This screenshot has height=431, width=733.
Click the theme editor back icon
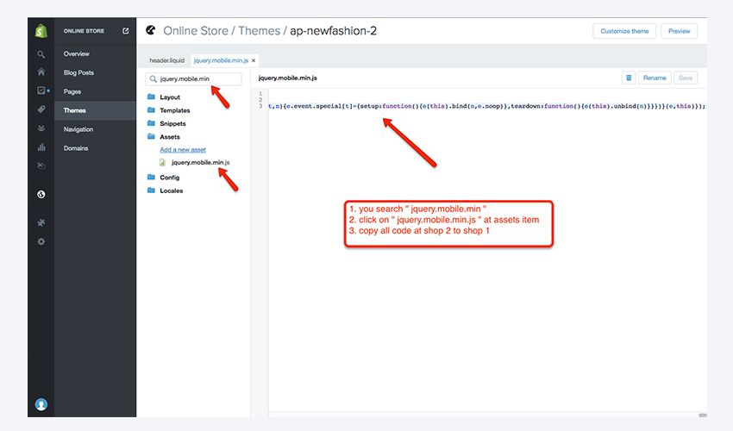151,30
